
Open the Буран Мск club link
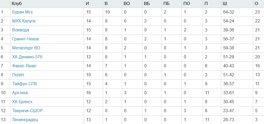pyautogui.click(x=22, y=12)
